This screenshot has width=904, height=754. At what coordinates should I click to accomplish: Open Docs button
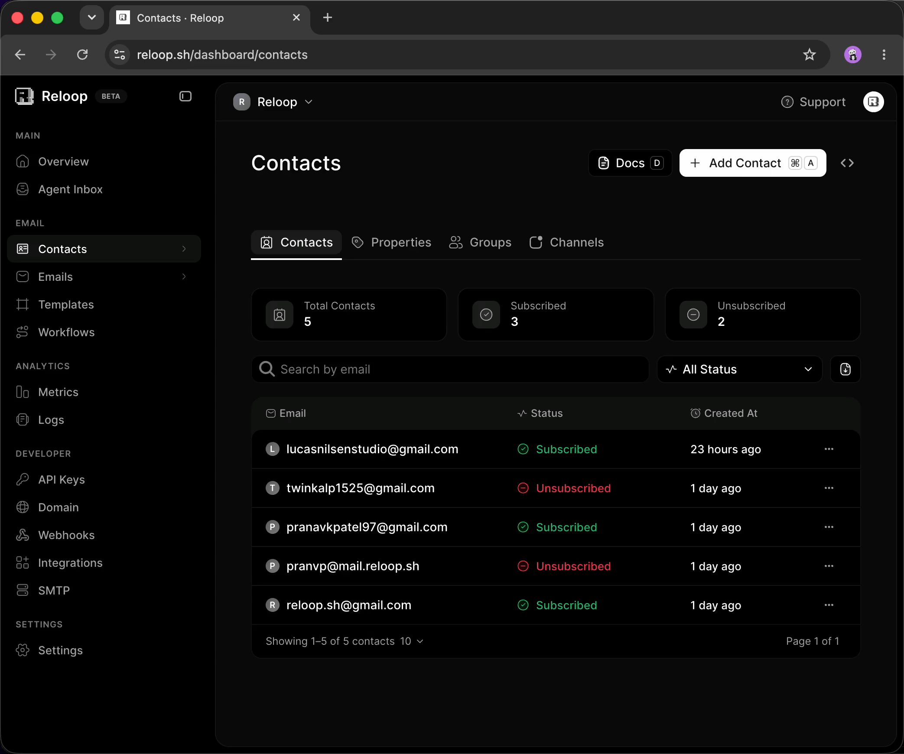[630, 163]
